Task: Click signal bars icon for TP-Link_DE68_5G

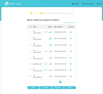Action: [x=50, y=76]
